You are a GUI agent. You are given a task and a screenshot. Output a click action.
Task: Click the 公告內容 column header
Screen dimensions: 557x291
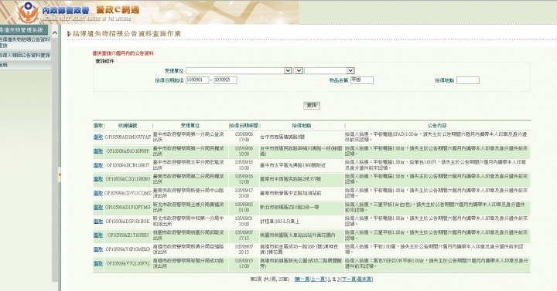tap(437, 126)
